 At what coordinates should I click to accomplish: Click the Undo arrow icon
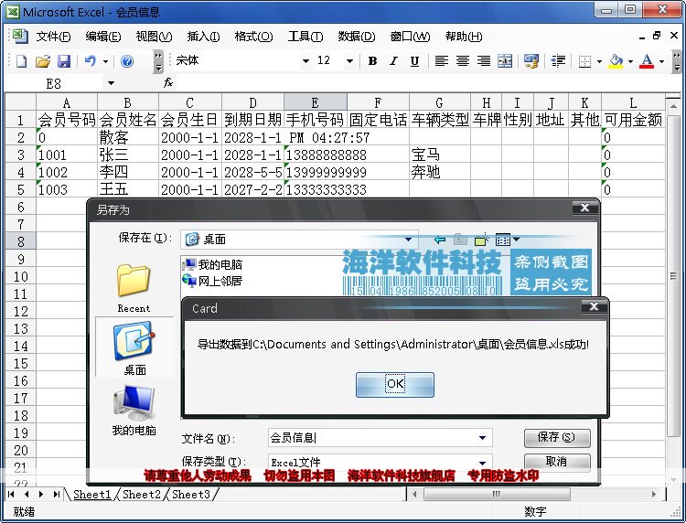pyautogui.click(x=91, y=61)
